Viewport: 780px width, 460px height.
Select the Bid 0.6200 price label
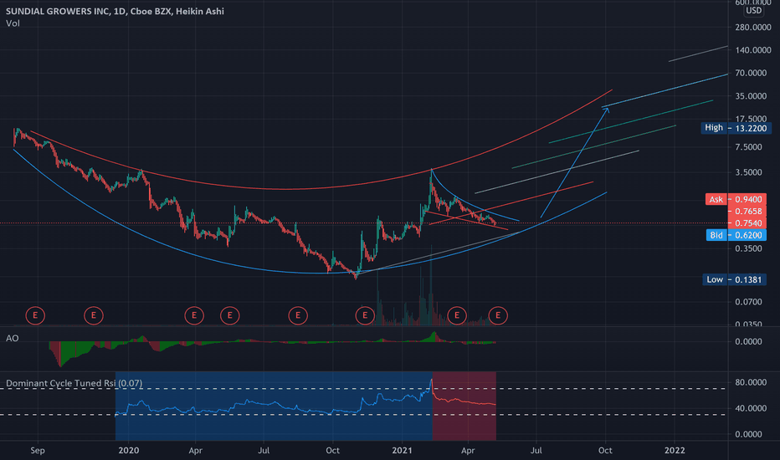736,235
